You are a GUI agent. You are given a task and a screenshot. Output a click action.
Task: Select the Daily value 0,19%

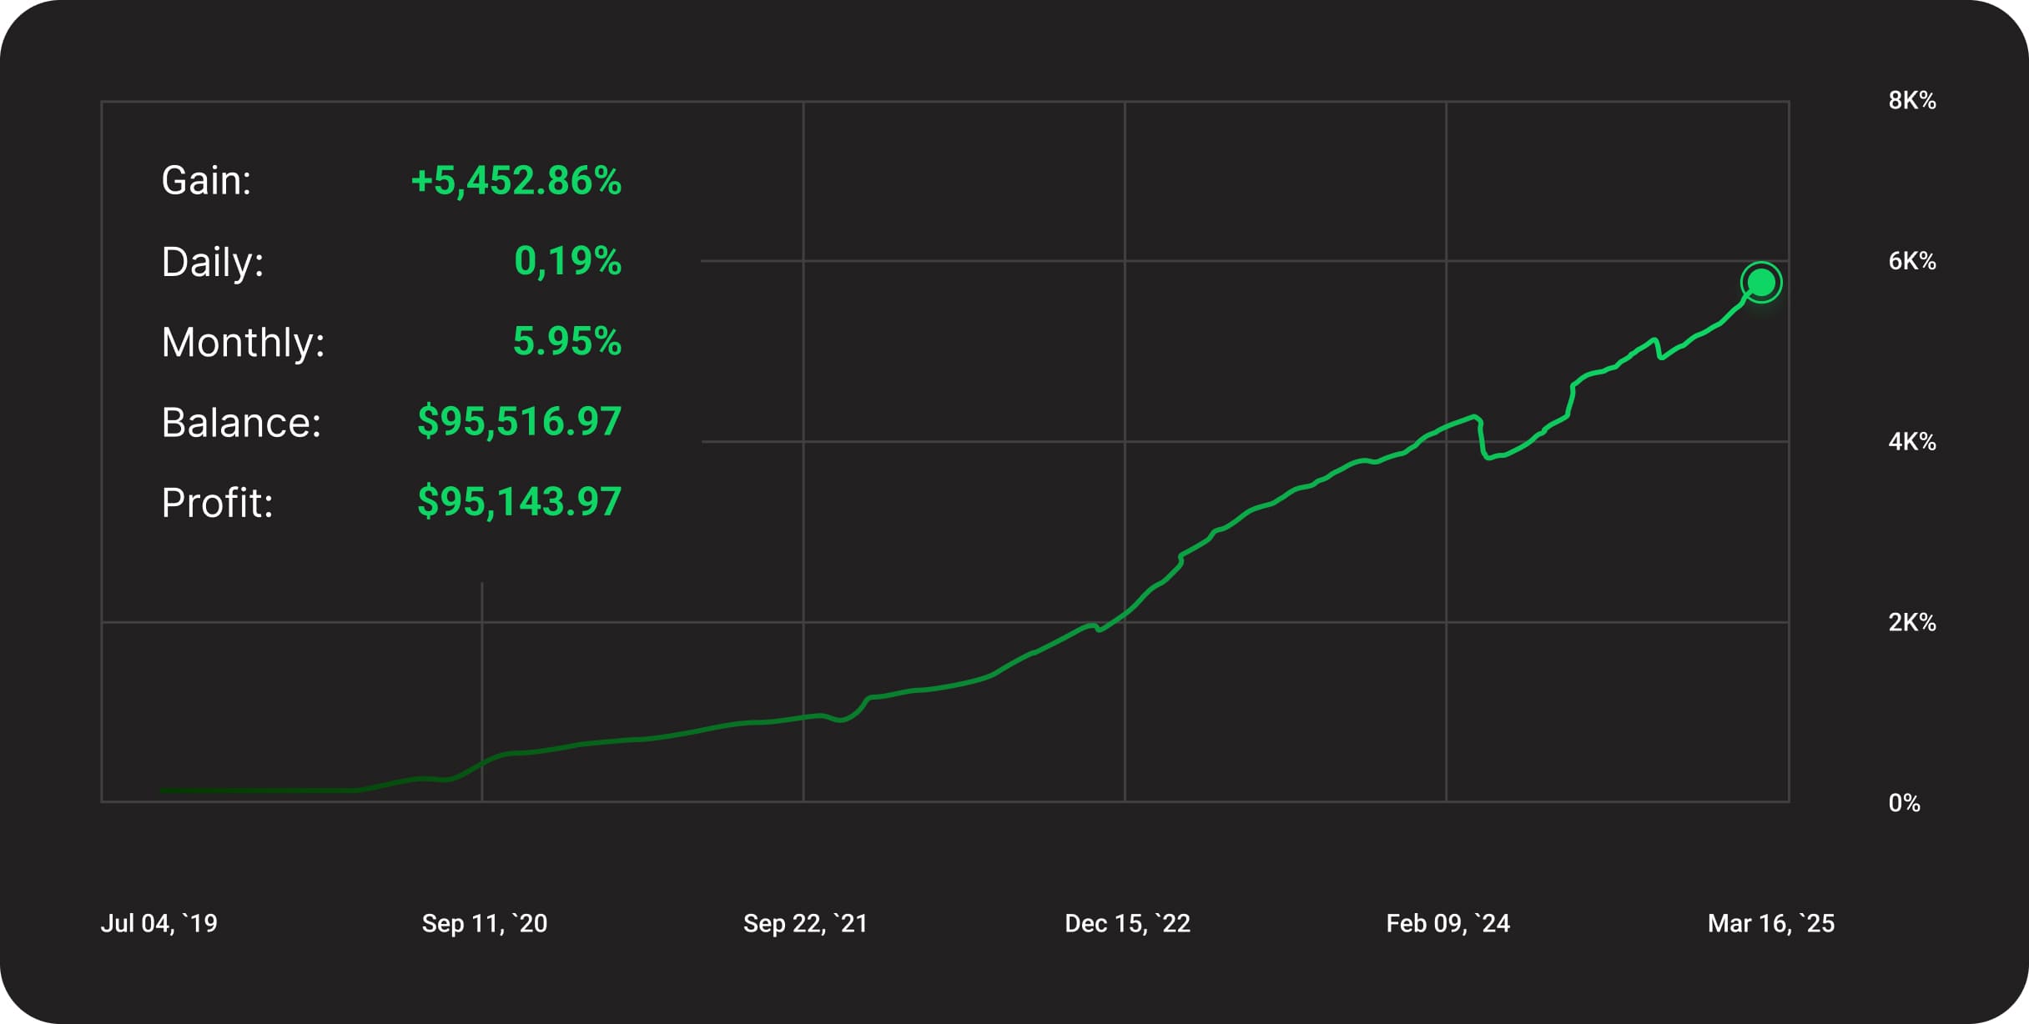pyautogui.click(x=567, y=261)
